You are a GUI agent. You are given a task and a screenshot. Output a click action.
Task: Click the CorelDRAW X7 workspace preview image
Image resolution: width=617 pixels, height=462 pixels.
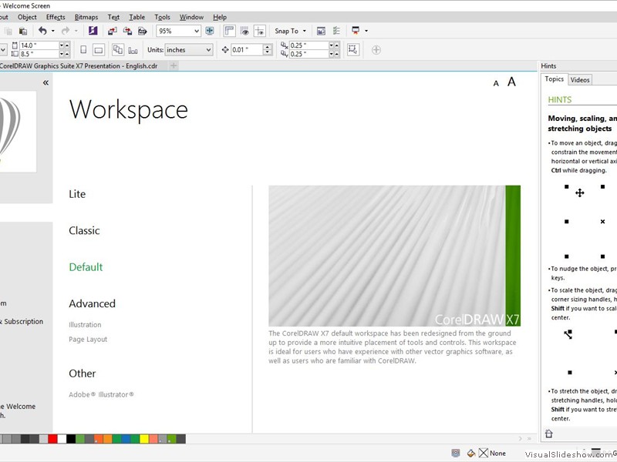394,256
